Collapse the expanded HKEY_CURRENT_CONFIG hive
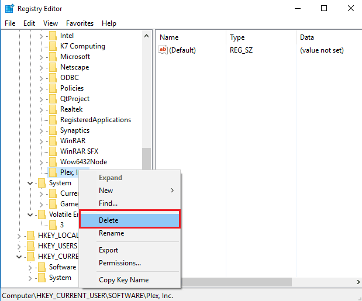The width and height of the screenshot is (362, 301). pyautogui.click(x=19, y=257)
